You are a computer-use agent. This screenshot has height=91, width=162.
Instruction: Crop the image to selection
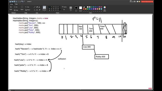pos(27,7)
